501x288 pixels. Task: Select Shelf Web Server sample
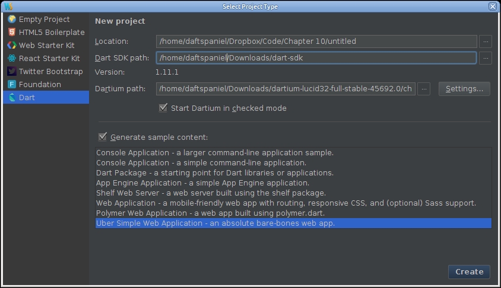click(293, 193)
